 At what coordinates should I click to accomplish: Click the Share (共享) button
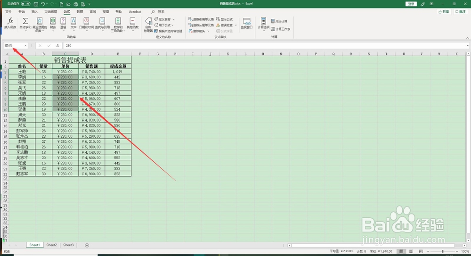click(x=444, y=12)
